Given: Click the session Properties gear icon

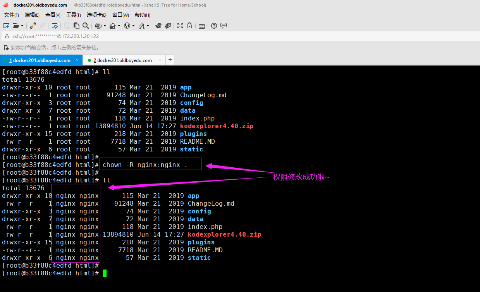Looking at the screenshot, I should click(55, 26).
